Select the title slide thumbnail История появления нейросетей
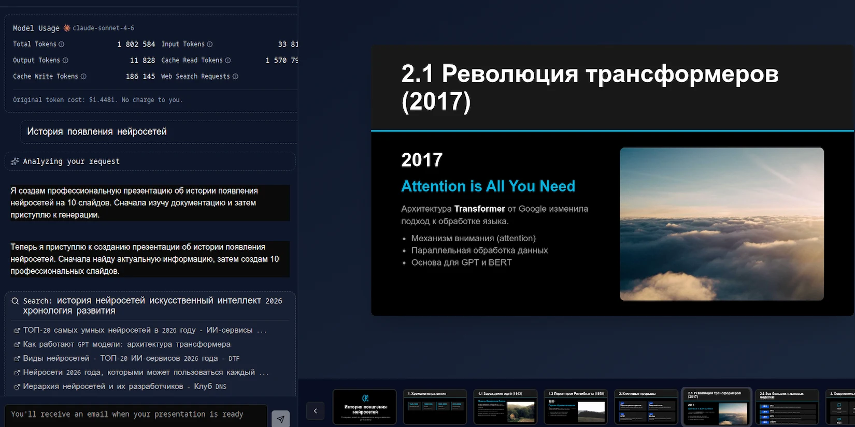The image size is (855, 427). coord(365,407)
